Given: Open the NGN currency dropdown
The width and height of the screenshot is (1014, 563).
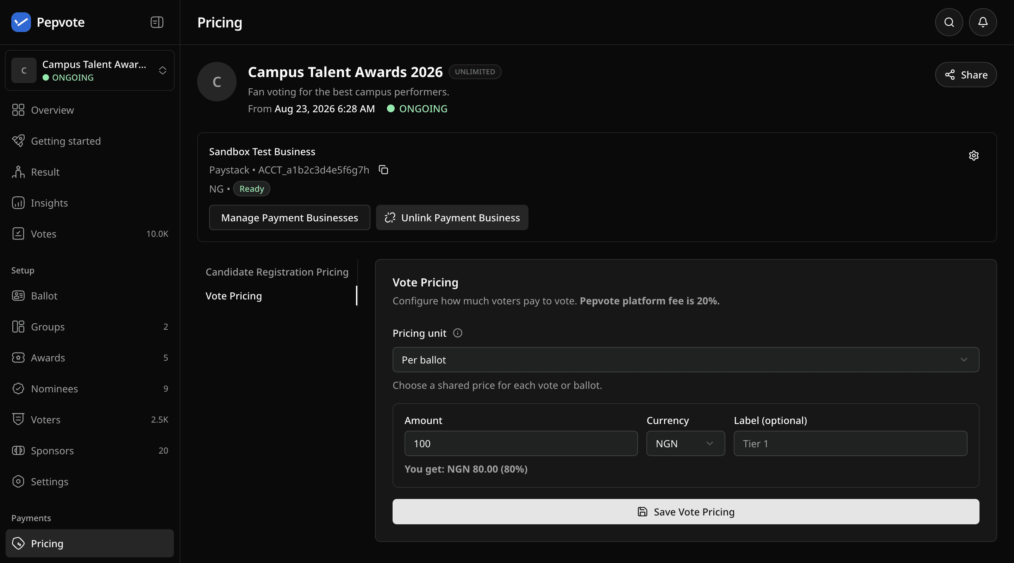Looking at the screenshot, I should click(685, 443).
